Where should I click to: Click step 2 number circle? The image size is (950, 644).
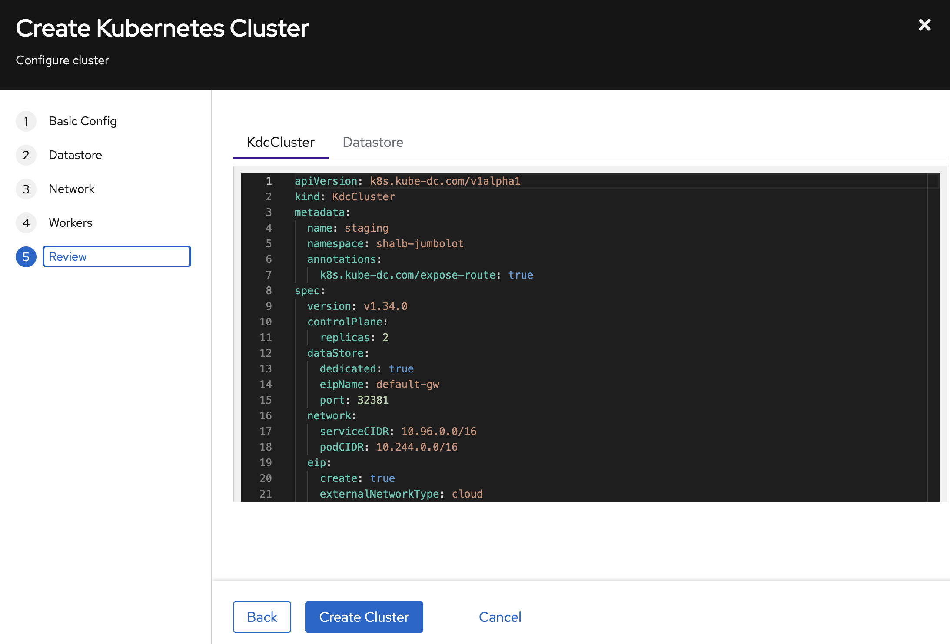click(26, 155)
